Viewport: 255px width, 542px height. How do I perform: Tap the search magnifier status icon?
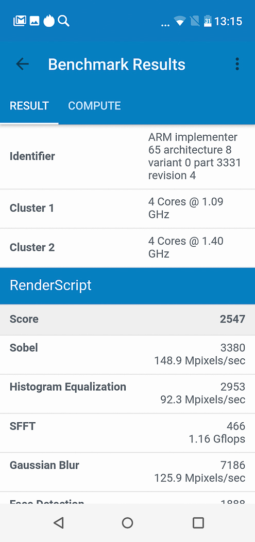click(63, 21)
